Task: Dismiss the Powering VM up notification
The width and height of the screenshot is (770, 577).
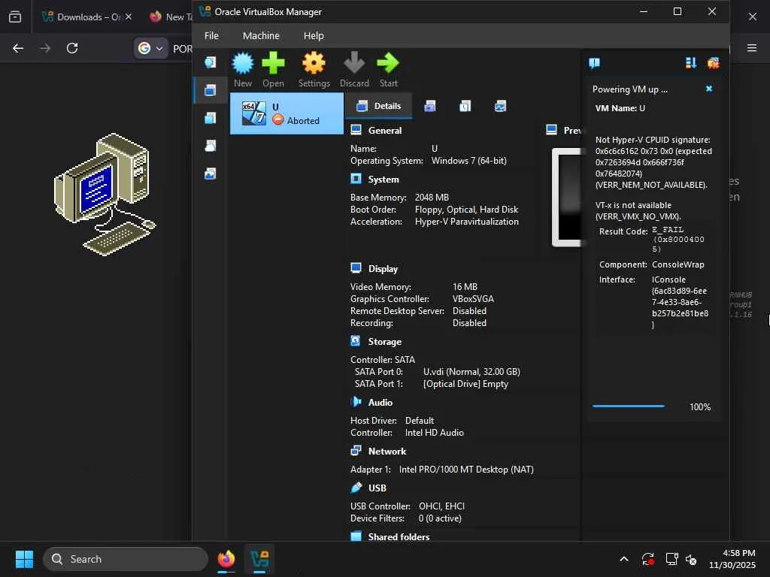Action: (x=708, y=89)
